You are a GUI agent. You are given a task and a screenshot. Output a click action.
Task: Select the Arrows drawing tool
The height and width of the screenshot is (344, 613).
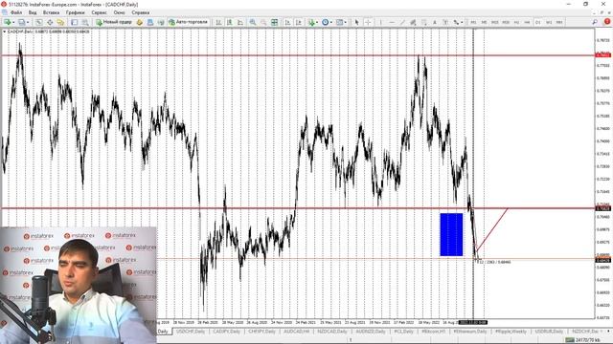coord(456,22)
